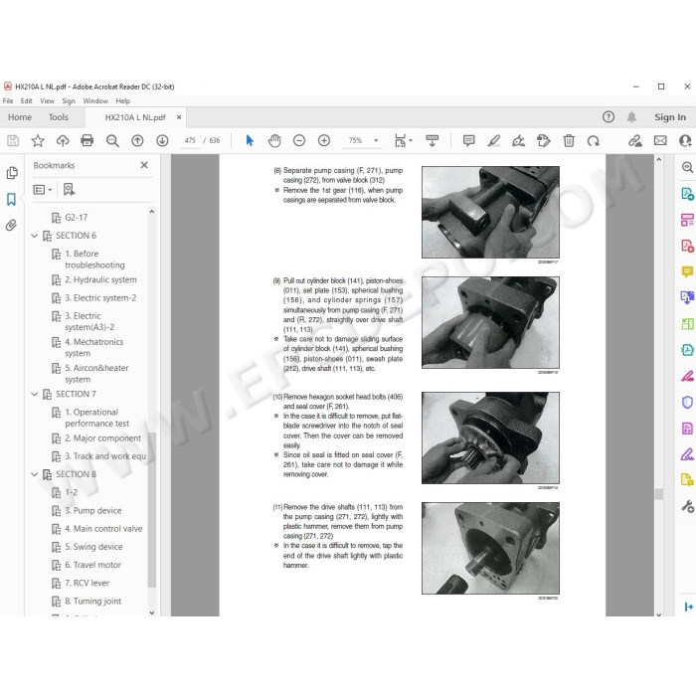
Task: Go to previous page arrow
Action: click(x=137, y=141)
